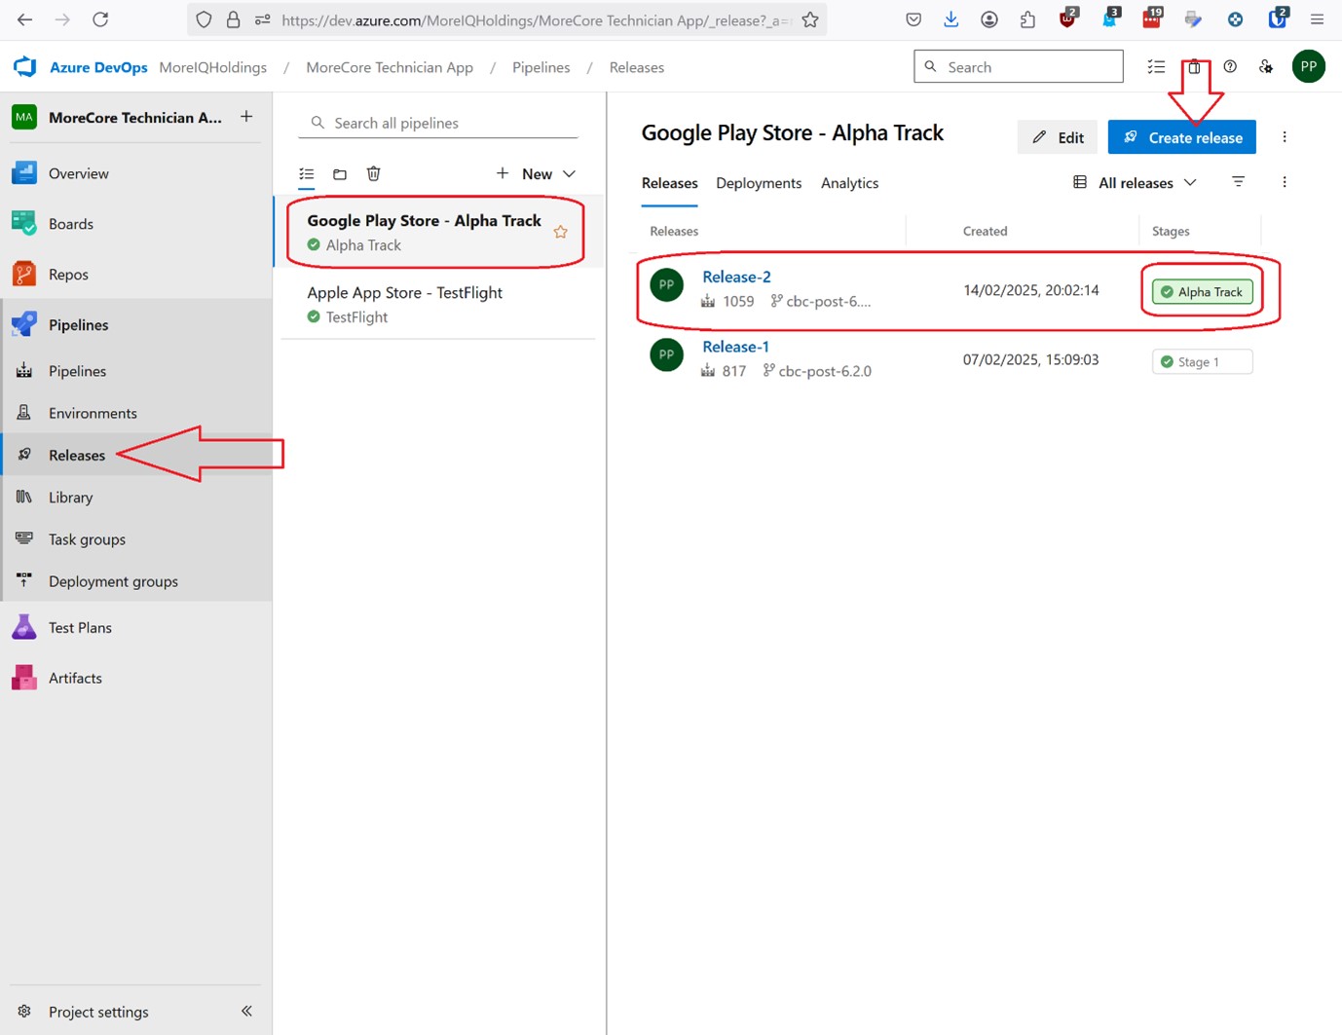This screenshot has width=1342, height=1035.
Task: Open the Artifacts section
Action: coord(75,678)
